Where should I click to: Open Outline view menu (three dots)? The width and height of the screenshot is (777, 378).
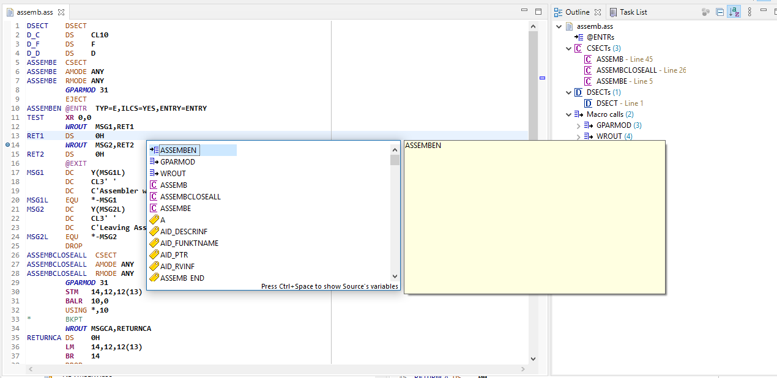(749, 12)
